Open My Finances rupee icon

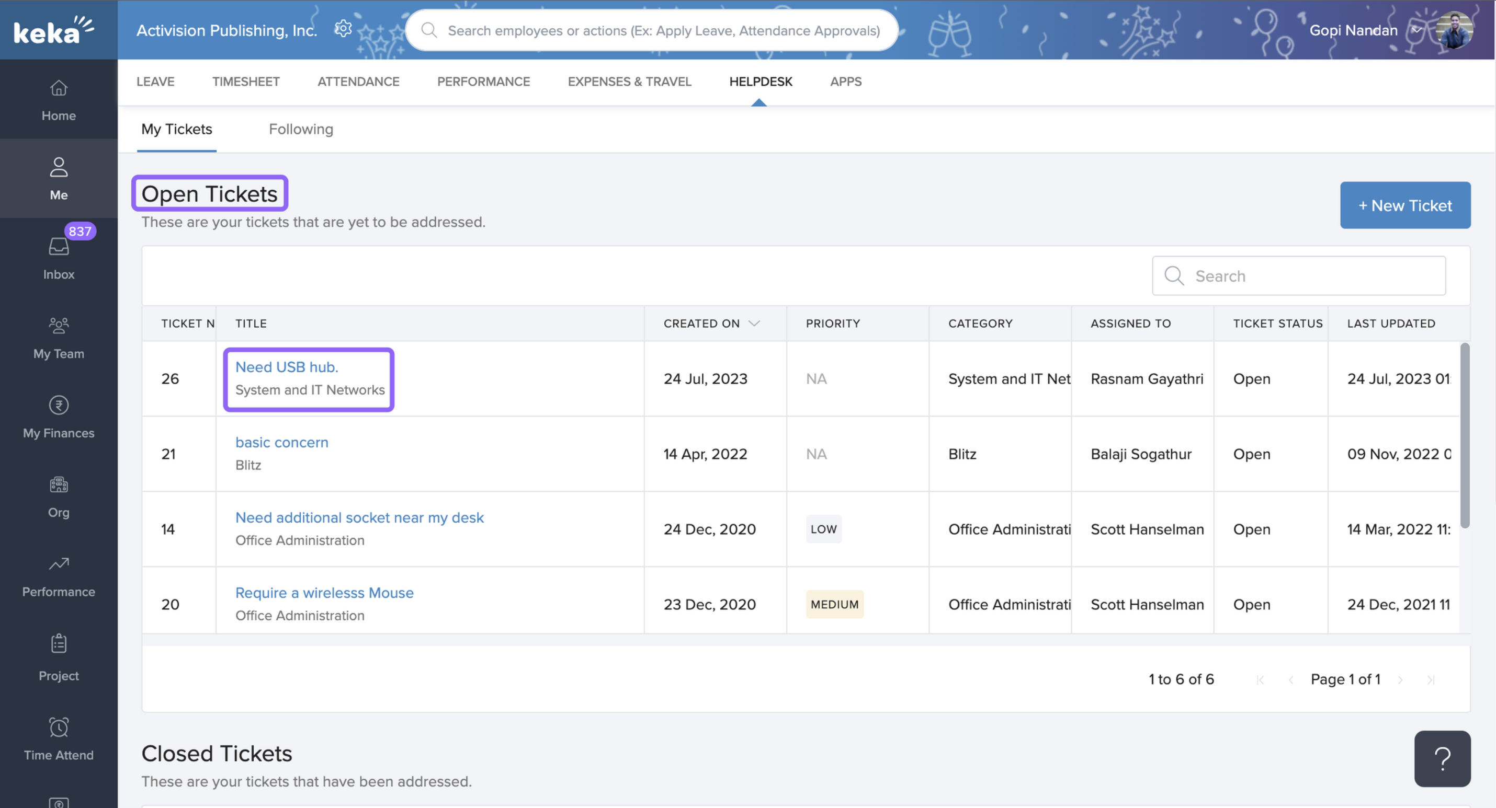tap(59, 405)
